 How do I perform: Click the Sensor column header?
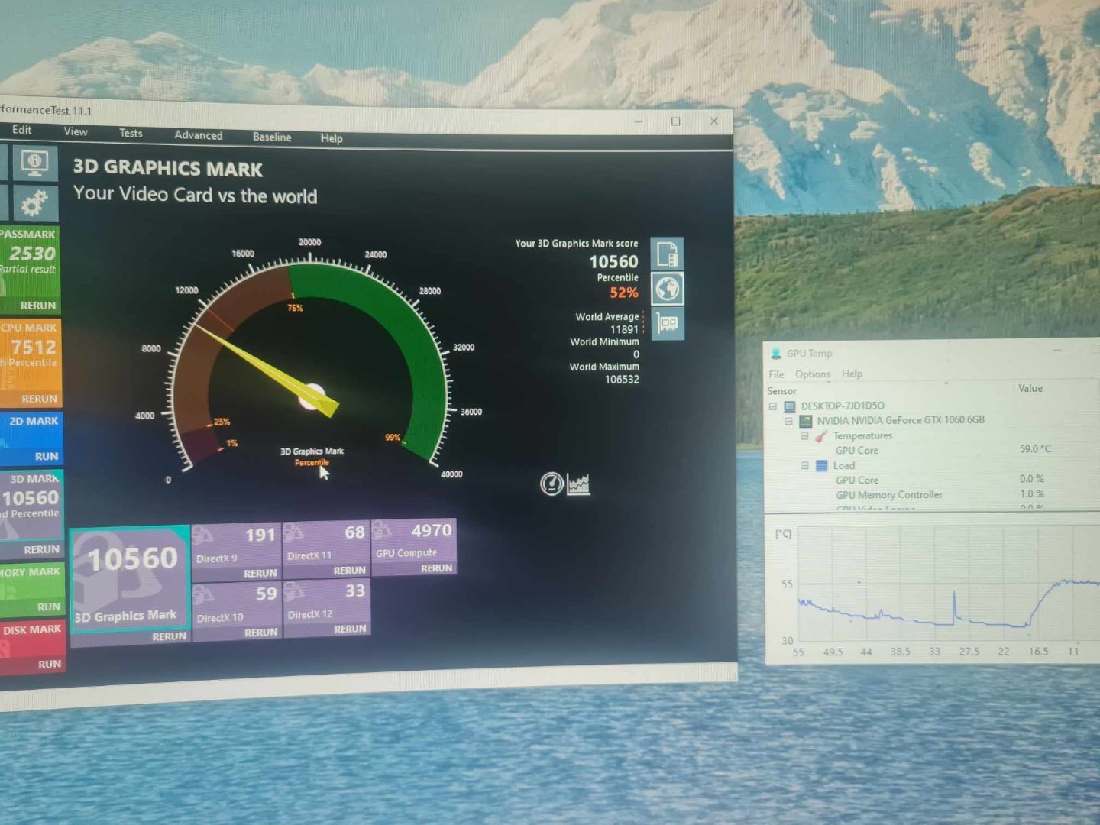point(781,391)
